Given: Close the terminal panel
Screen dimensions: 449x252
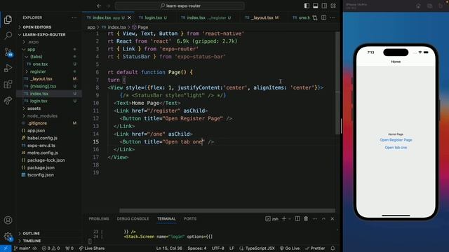Looking at the screenshot, I should tap(333, 218).
